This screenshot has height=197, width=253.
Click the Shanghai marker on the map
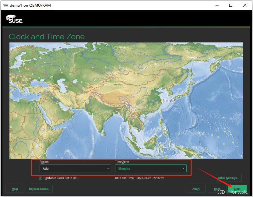(x=160, y=100)
